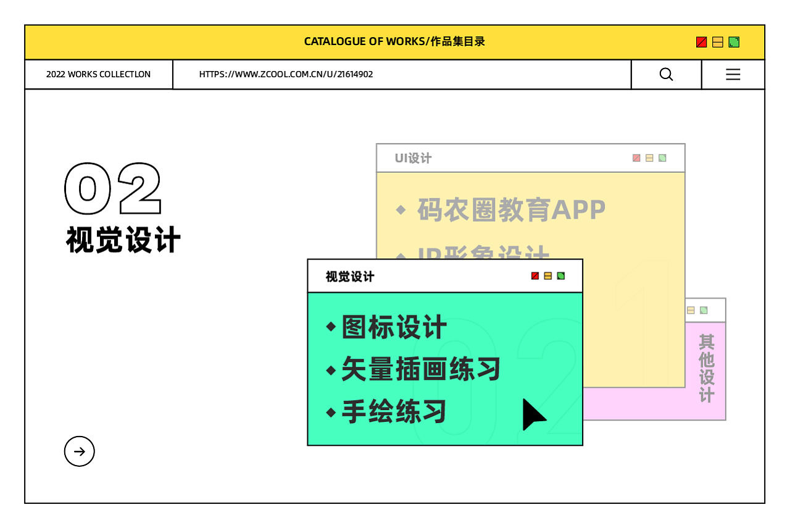The height and width of the screenshot is (528, 790).
Task: Open the 图标设计 item
Action: [394, 327]
